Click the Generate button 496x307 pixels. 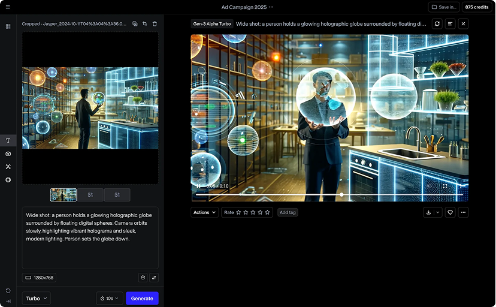(x=142, y=298)
